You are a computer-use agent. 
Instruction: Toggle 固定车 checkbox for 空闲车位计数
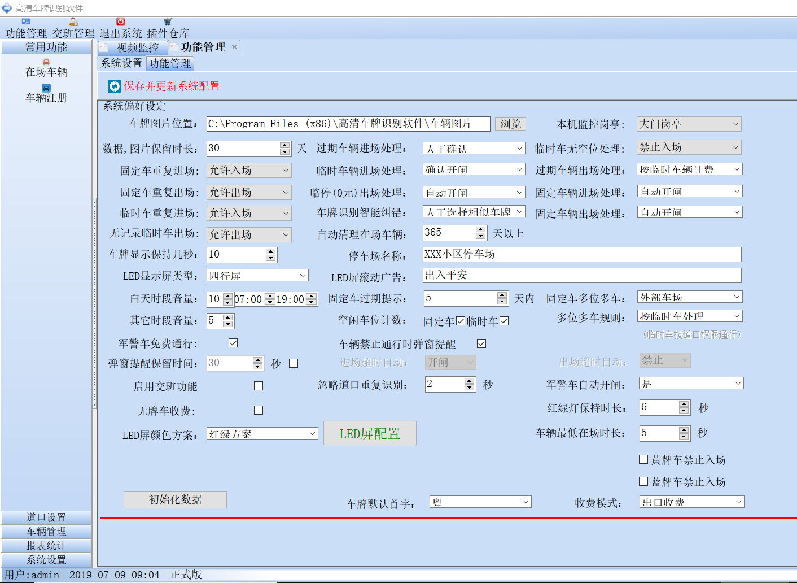tap(461, 321)
